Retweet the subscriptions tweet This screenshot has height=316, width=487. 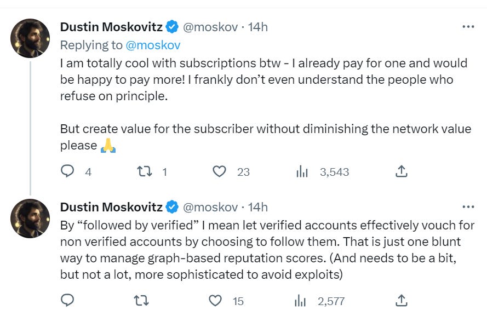coord(143,171)
